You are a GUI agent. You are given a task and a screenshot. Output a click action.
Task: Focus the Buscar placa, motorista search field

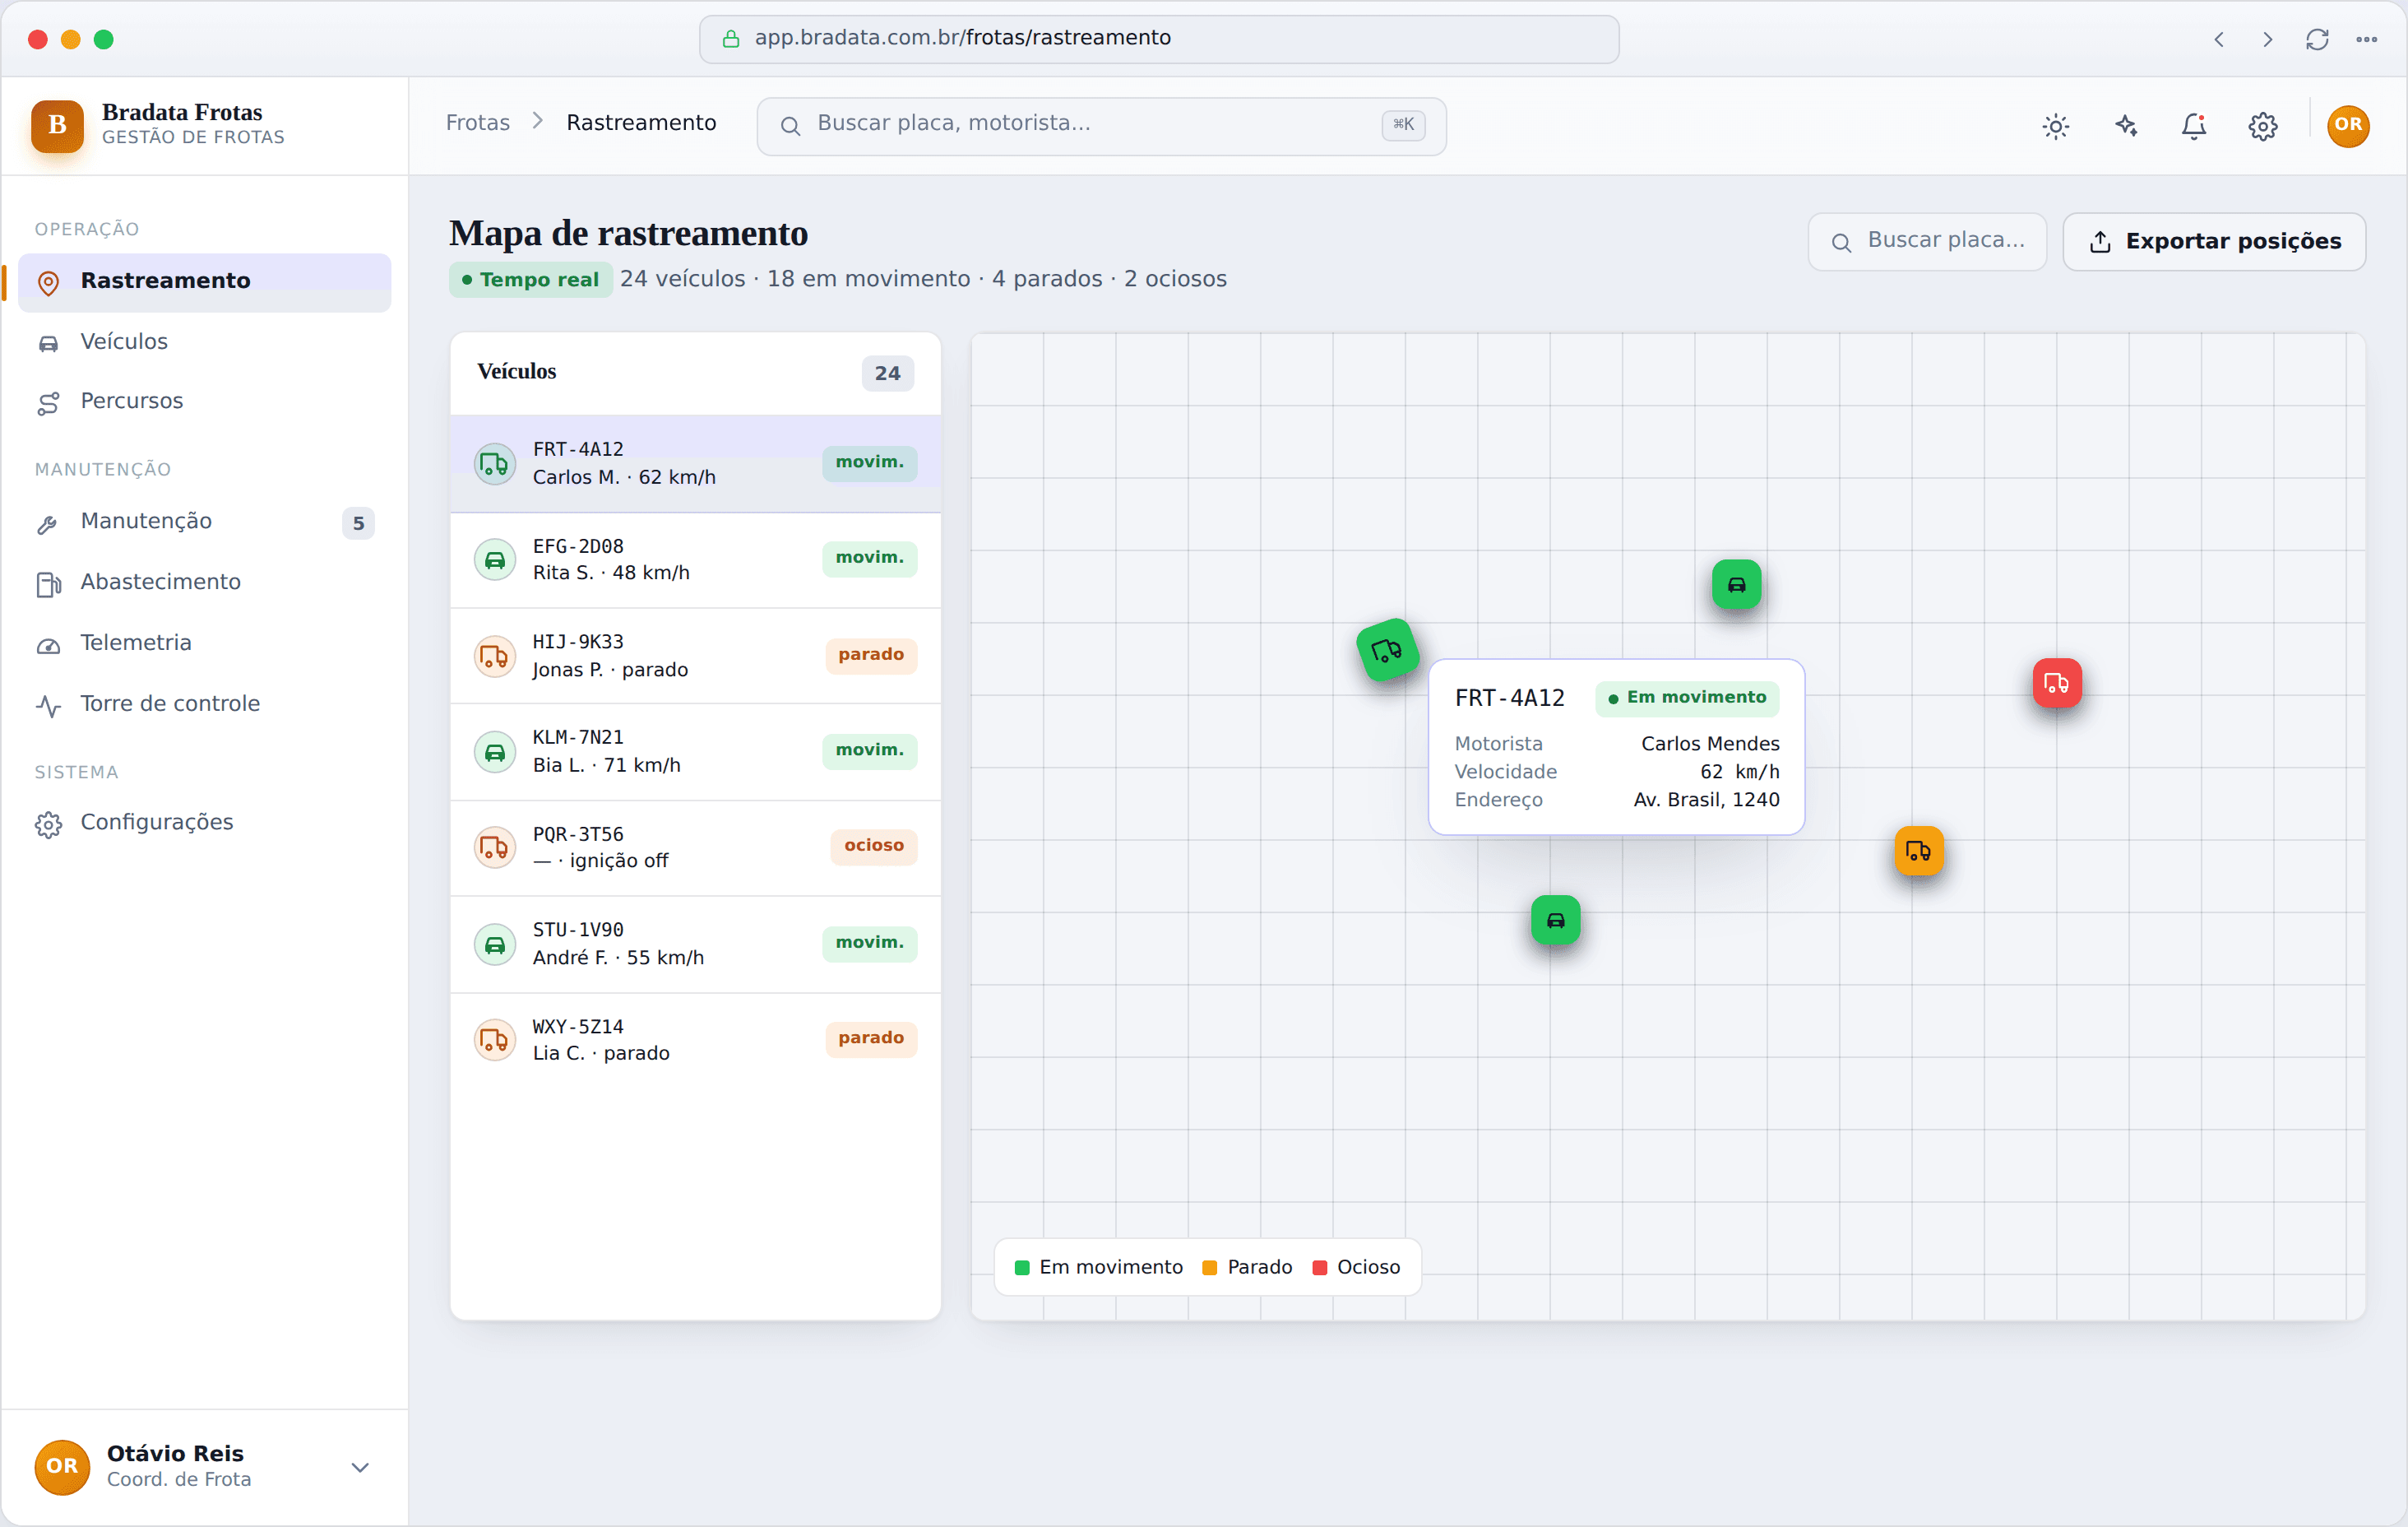[1101, 125]
